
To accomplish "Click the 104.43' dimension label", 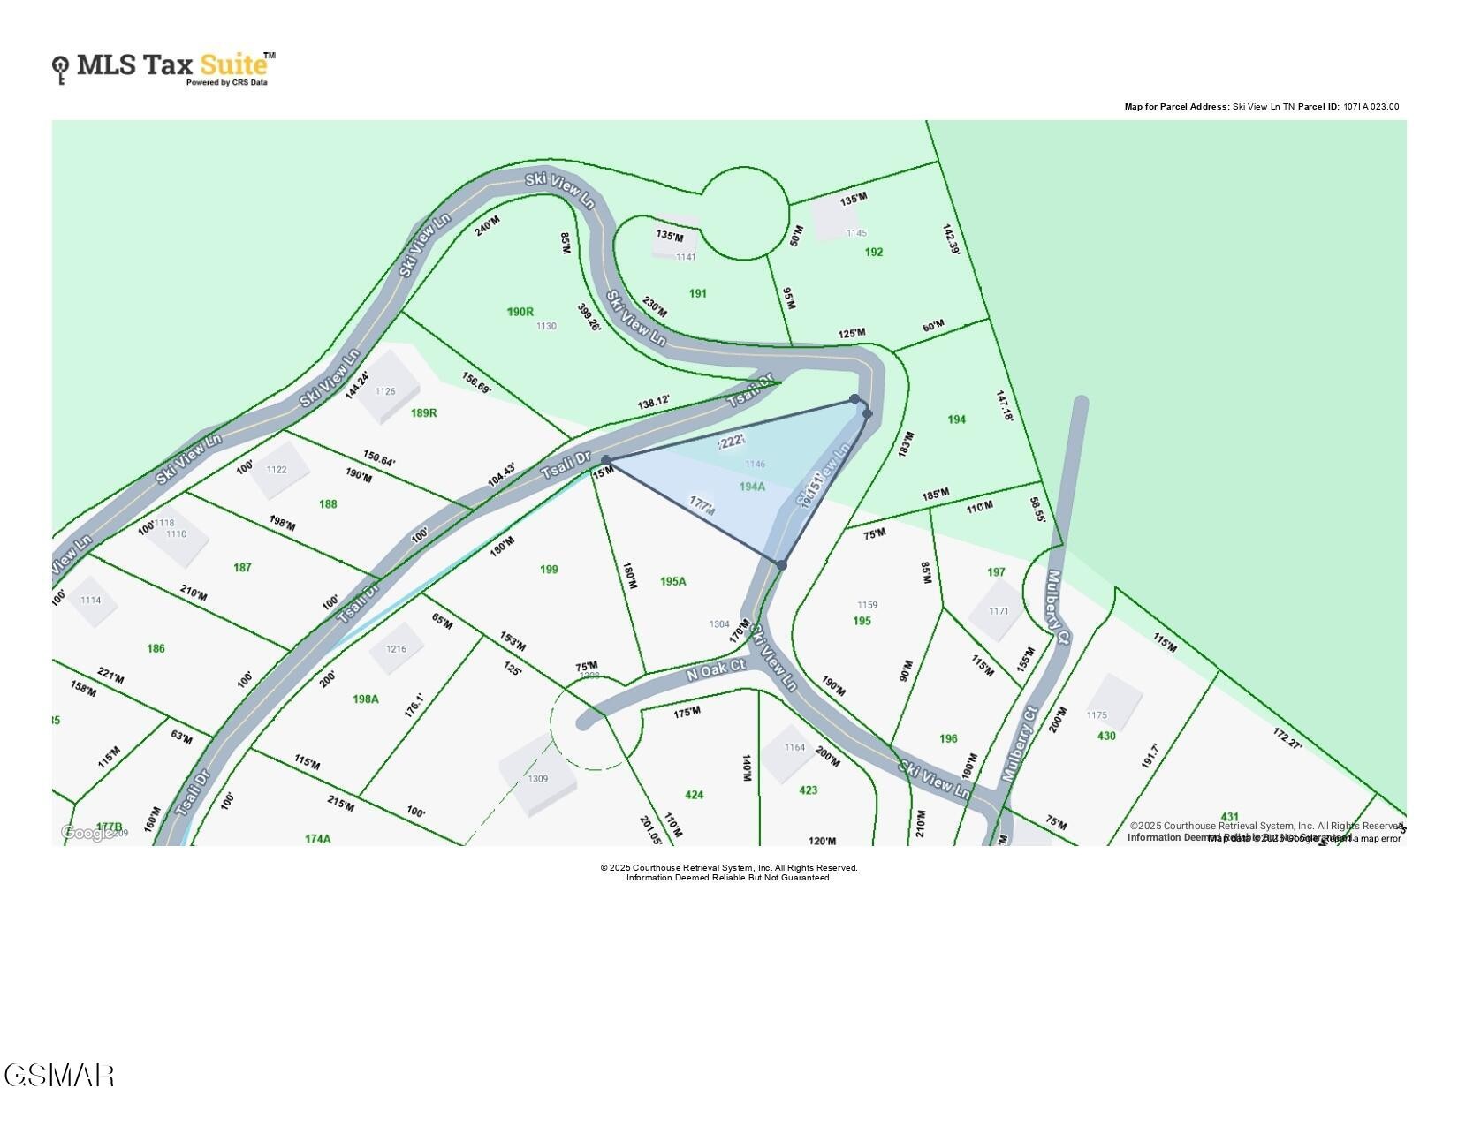I will (x=501, y=475).
